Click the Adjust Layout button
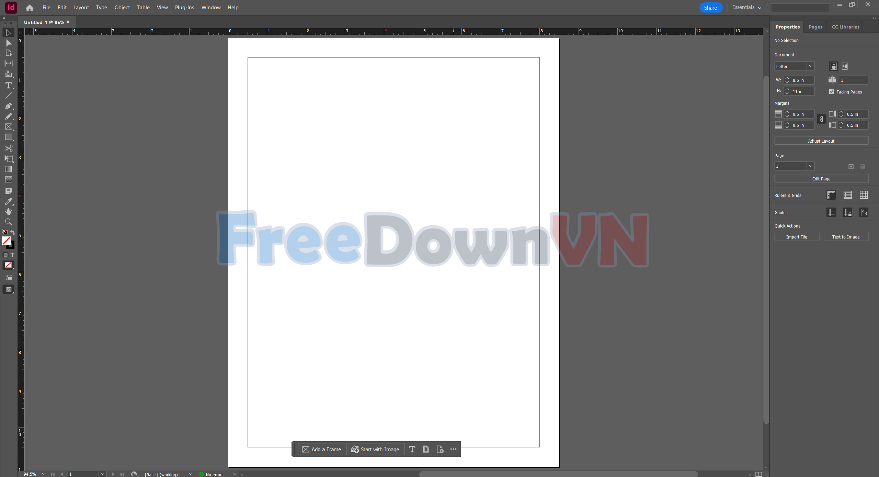The width and height of the screenshot is (879, 477). [821, 141]
